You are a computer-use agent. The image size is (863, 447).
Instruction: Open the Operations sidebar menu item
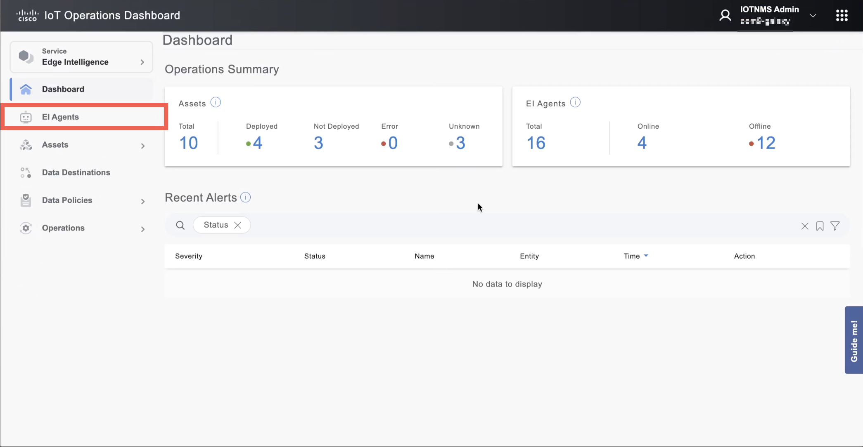pyautogui.click(x=81, y=228)
